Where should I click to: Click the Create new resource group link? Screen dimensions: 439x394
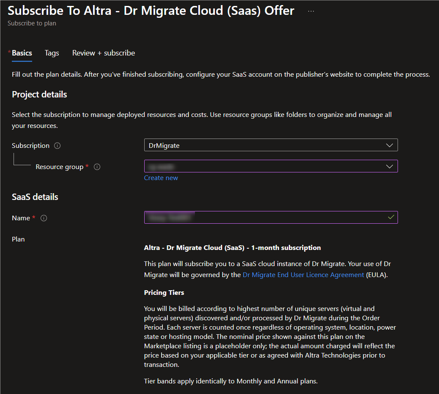coord(161,178)
